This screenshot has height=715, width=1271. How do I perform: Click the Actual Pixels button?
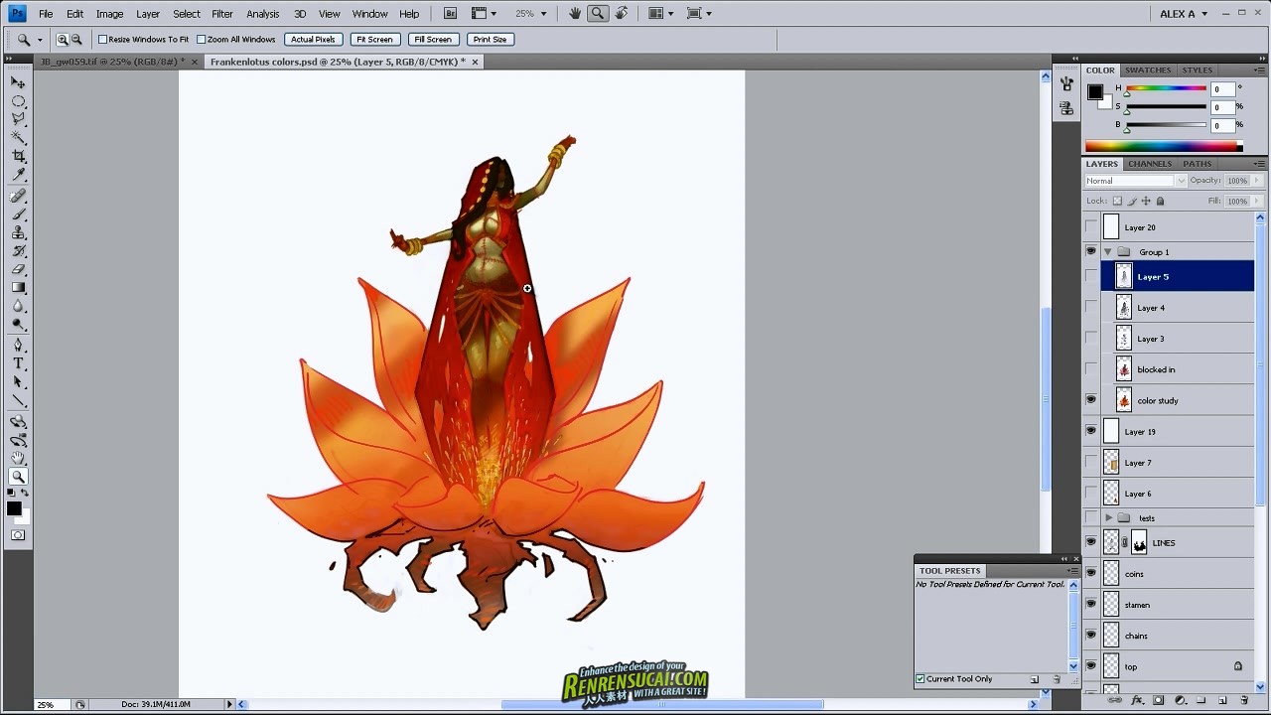click(313, 40)
